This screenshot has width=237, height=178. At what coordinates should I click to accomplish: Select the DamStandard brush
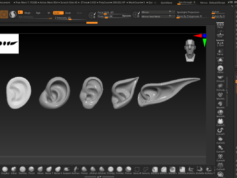click(23, 170)
